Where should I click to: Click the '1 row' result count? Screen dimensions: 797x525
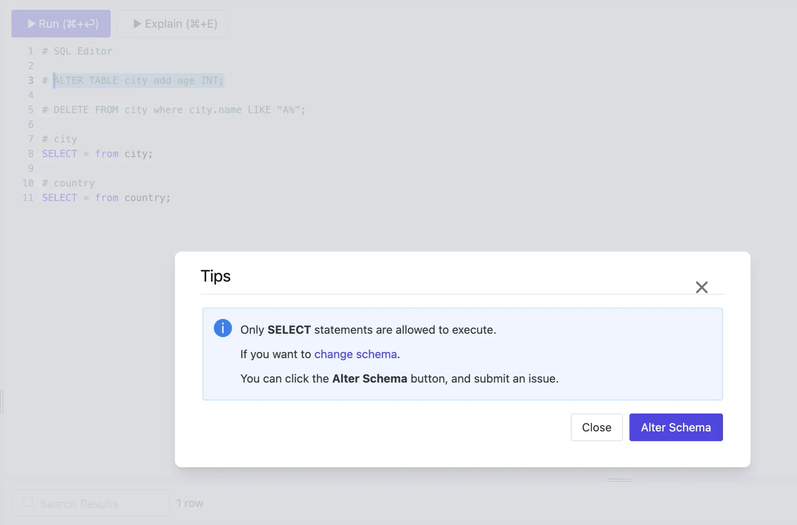point(190,503)
